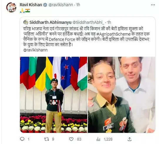
Task: Share tweet using upload arrow icon
Action: (x=130, y=139)
